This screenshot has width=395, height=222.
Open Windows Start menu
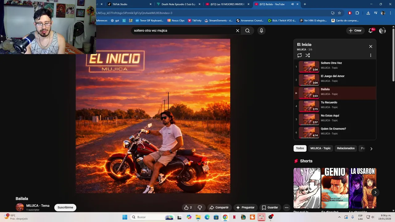click(125, 217)
